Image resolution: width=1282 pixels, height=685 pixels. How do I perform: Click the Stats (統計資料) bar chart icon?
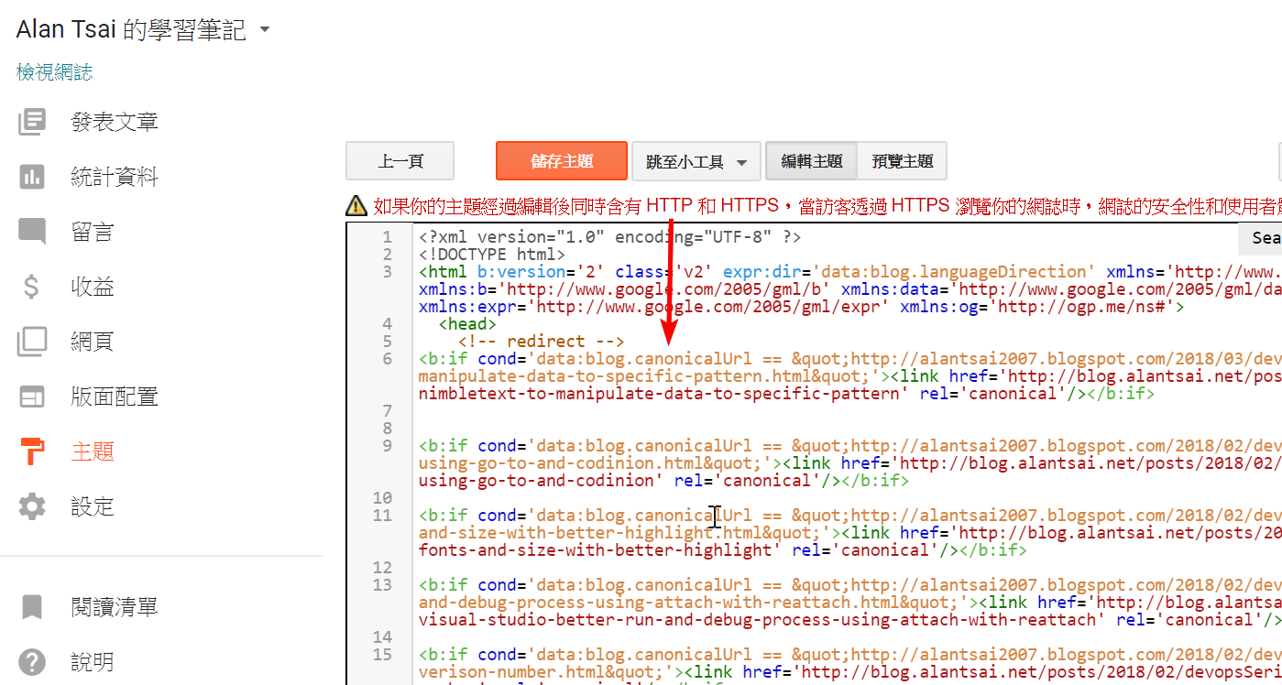pyautogui.click(x=32, y=177)
